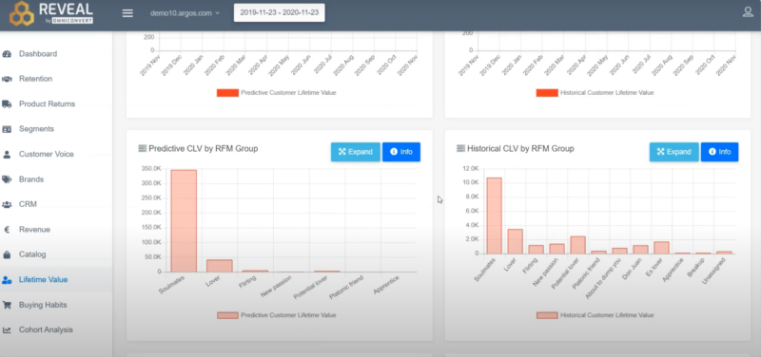The height and width of the screenshot is (357, 761).
Task: Click the Buying Habits cart icon
Action: (x=7, y=305)
